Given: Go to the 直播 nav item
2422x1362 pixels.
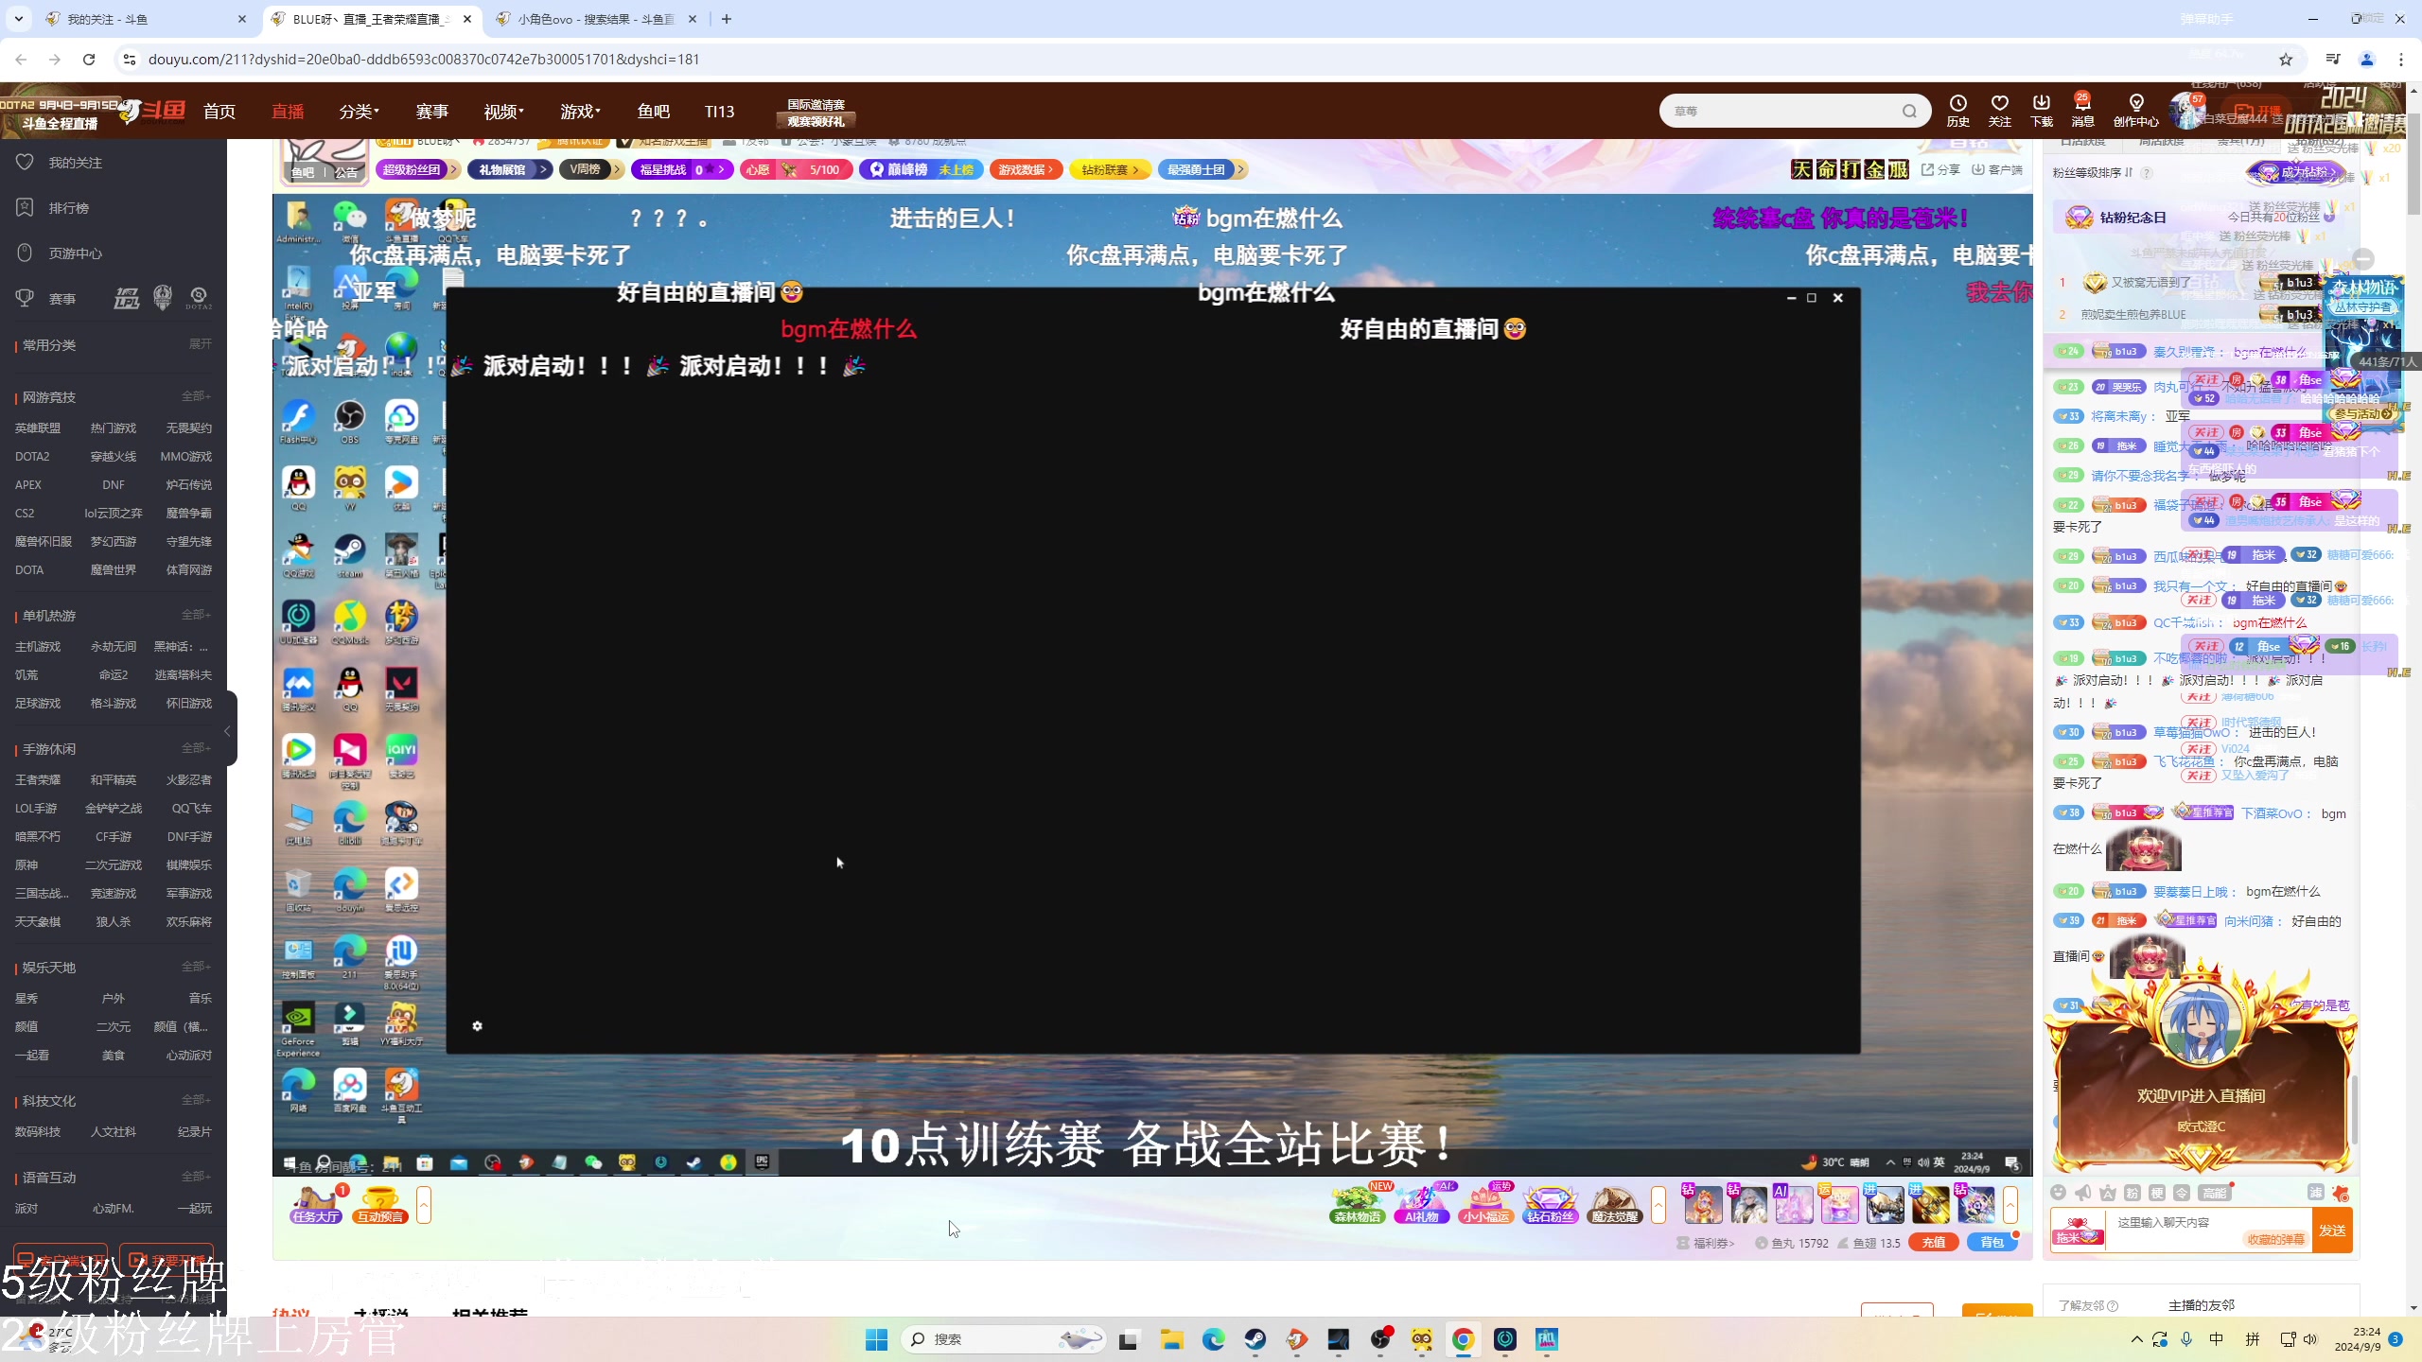Looking at the screenshot, I should pos(288,112).
